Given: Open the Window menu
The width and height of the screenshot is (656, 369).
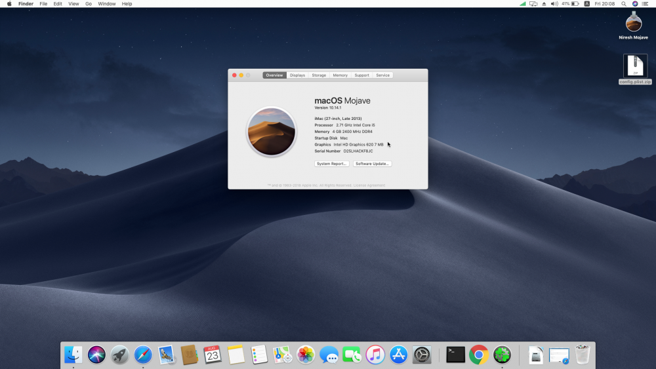Looking at the screenshot, I should [x=107, y=4].
